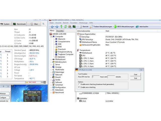Select Disable error checking option

click(x=96, y=84)
